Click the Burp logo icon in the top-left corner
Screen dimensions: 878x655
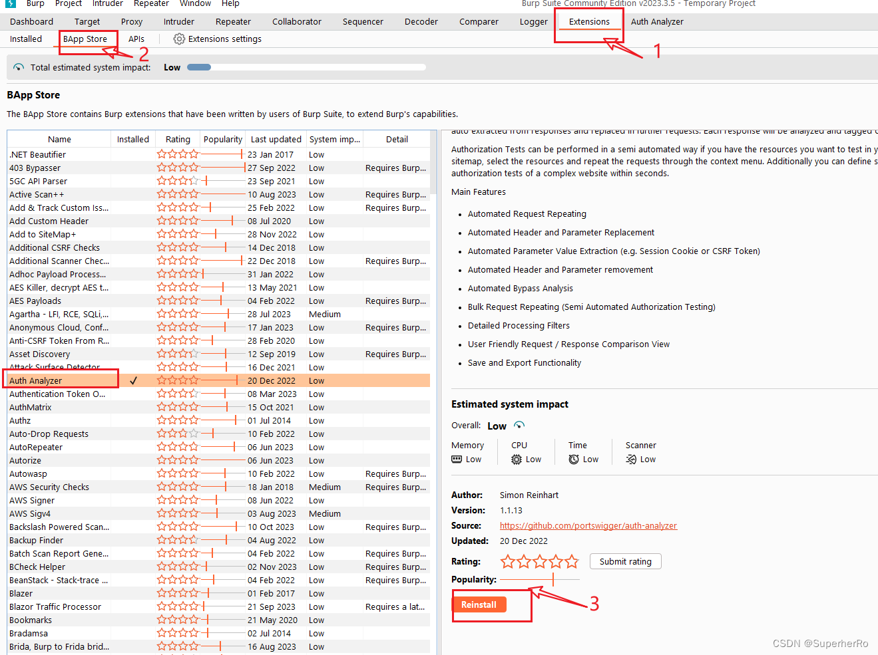(x=9, y=4)
